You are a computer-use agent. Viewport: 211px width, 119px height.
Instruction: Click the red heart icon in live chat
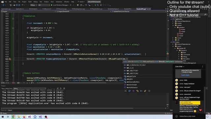click(x=200, y=110)
